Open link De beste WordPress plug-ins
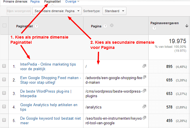Image resolution: width=190 pixels, height=128 pixels. [46, 93]
